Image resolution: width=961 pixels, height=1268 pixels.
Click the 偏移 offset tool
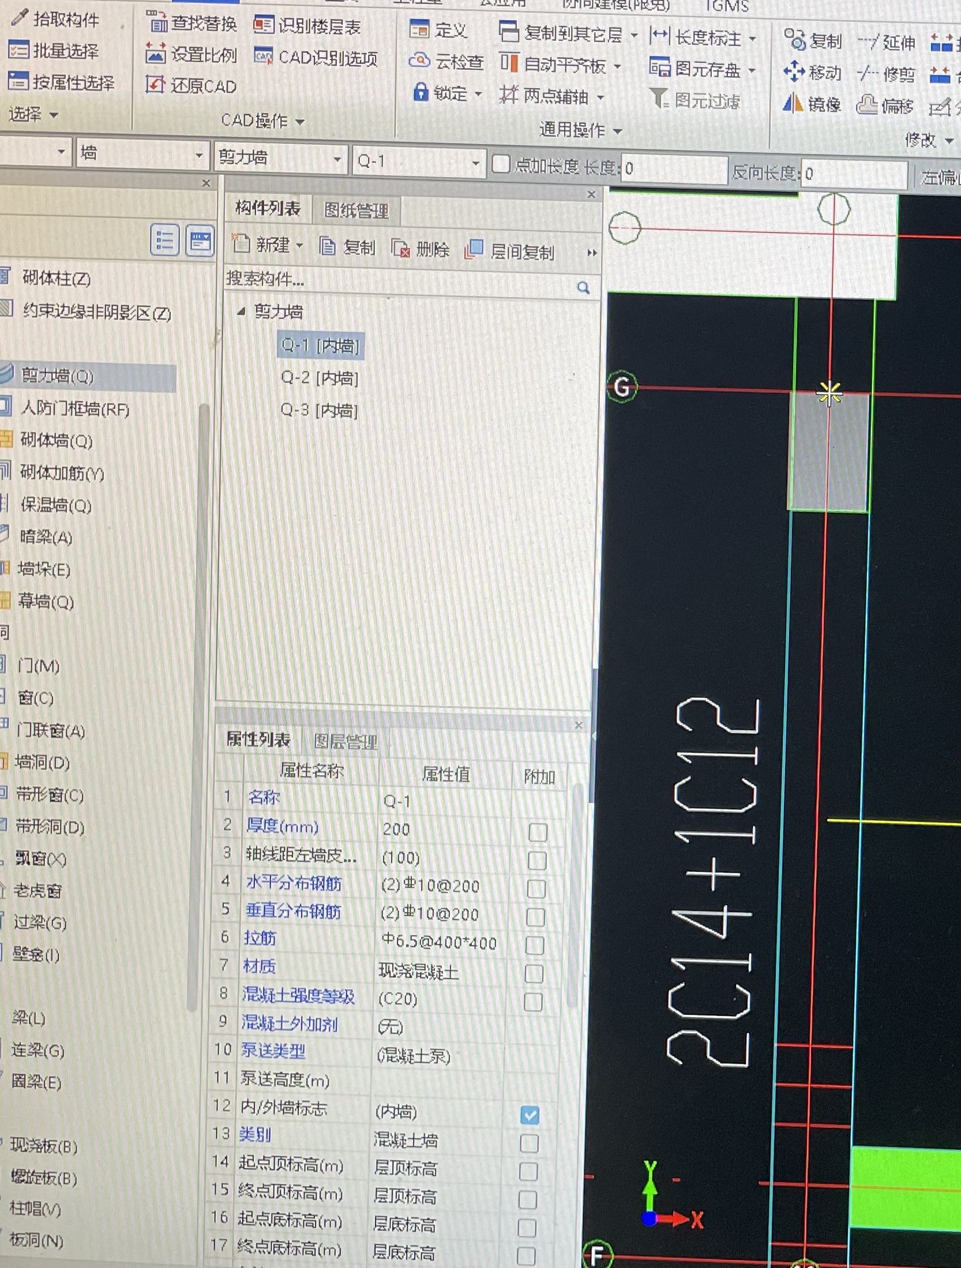pos(885,106)
